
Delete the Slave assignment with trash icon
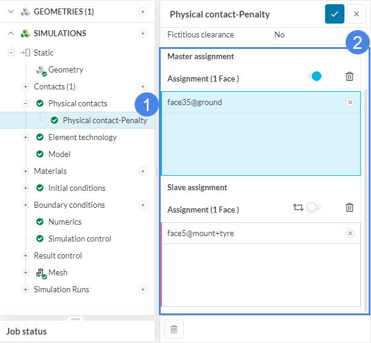349,207
